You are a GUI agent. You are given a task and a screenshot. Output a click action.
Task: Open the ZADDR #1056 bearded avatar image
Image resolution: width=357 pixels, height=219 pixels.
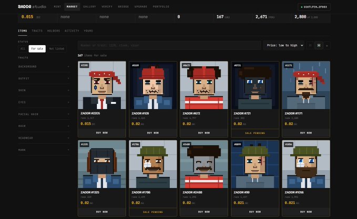[306, 164]
